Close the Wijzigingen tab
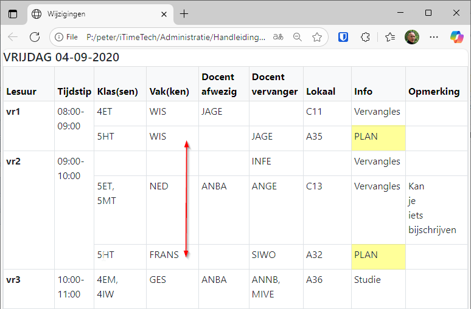This screenshot has width=471, height=309. tap(164, 14)
